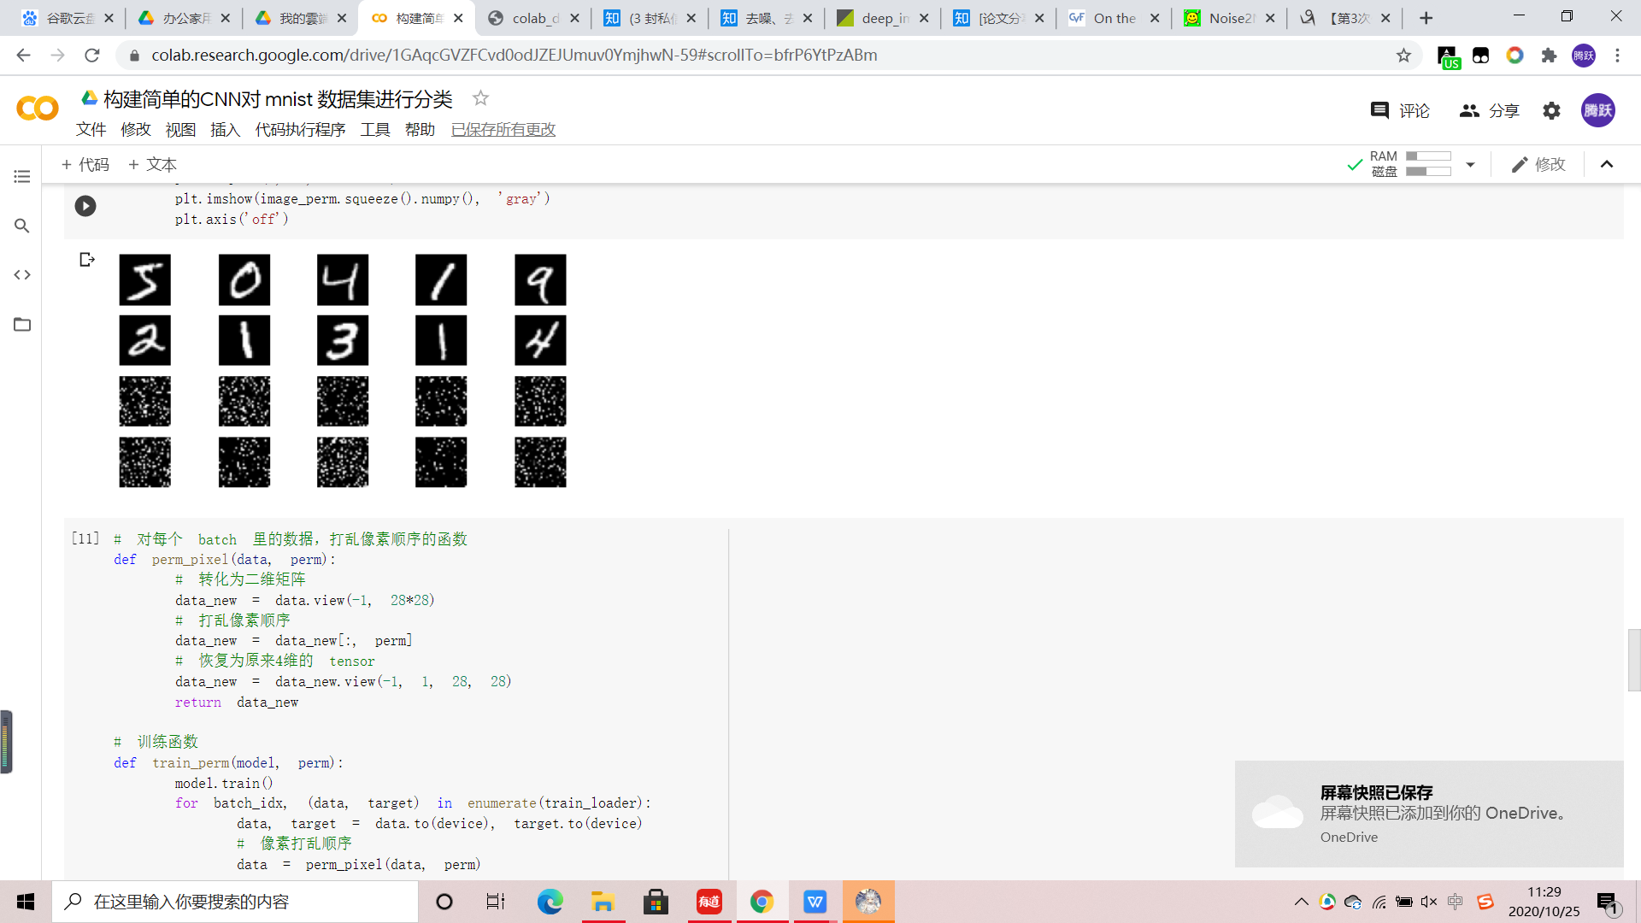Bookmark this page with star icon
The height and width of the screenshot is (923, 1641).
1403,56
